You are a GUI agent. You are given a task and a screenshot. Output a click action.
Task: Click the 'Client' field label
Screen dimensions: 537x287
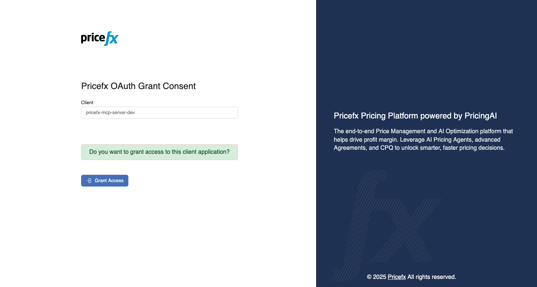point(87,102)
